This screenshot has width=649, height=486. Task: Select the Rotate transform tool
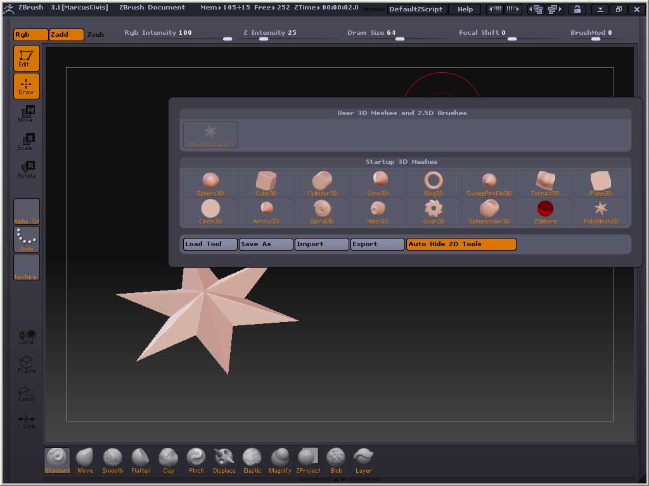pyautogui.click(x=27, y=170)
